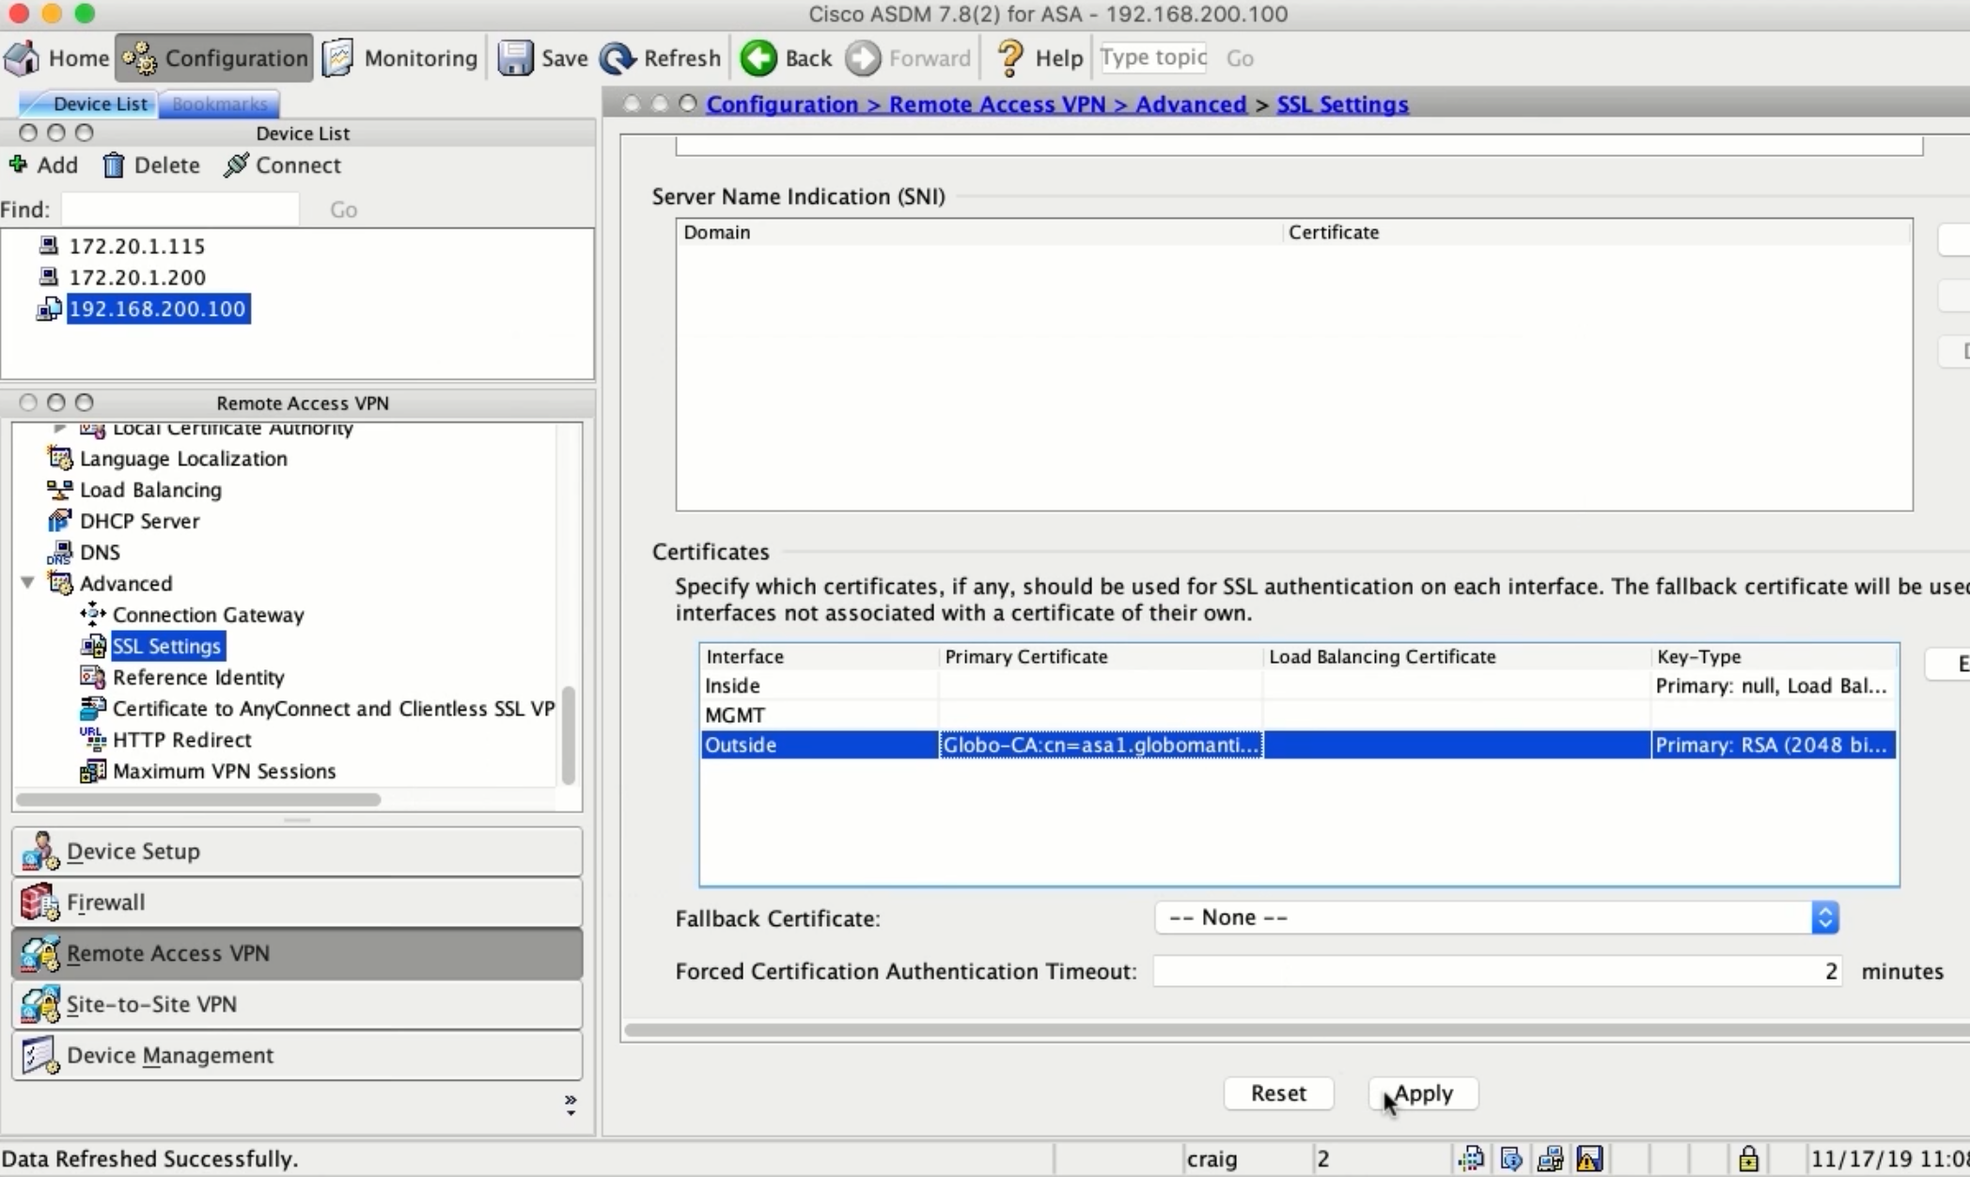Open the Device Management navigation button
The width and height of the screenshot is (1970, 1177).
[297, 1055]
